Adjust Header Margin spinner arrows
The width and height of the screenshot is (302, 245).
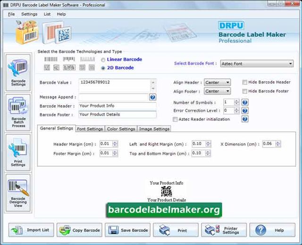[115, 144]
